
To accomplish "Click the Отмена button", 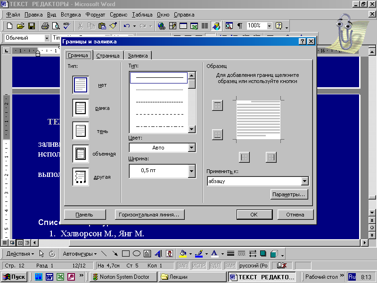I will click(295, 215).
